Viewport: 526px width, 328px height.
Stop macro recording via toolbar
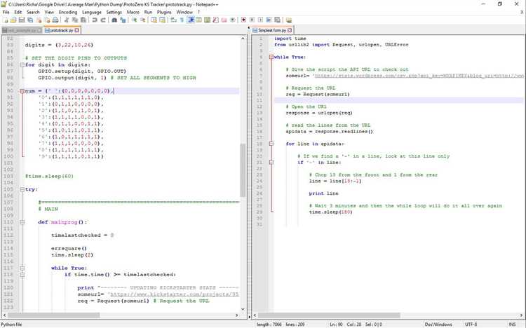(x=252, y=20)
